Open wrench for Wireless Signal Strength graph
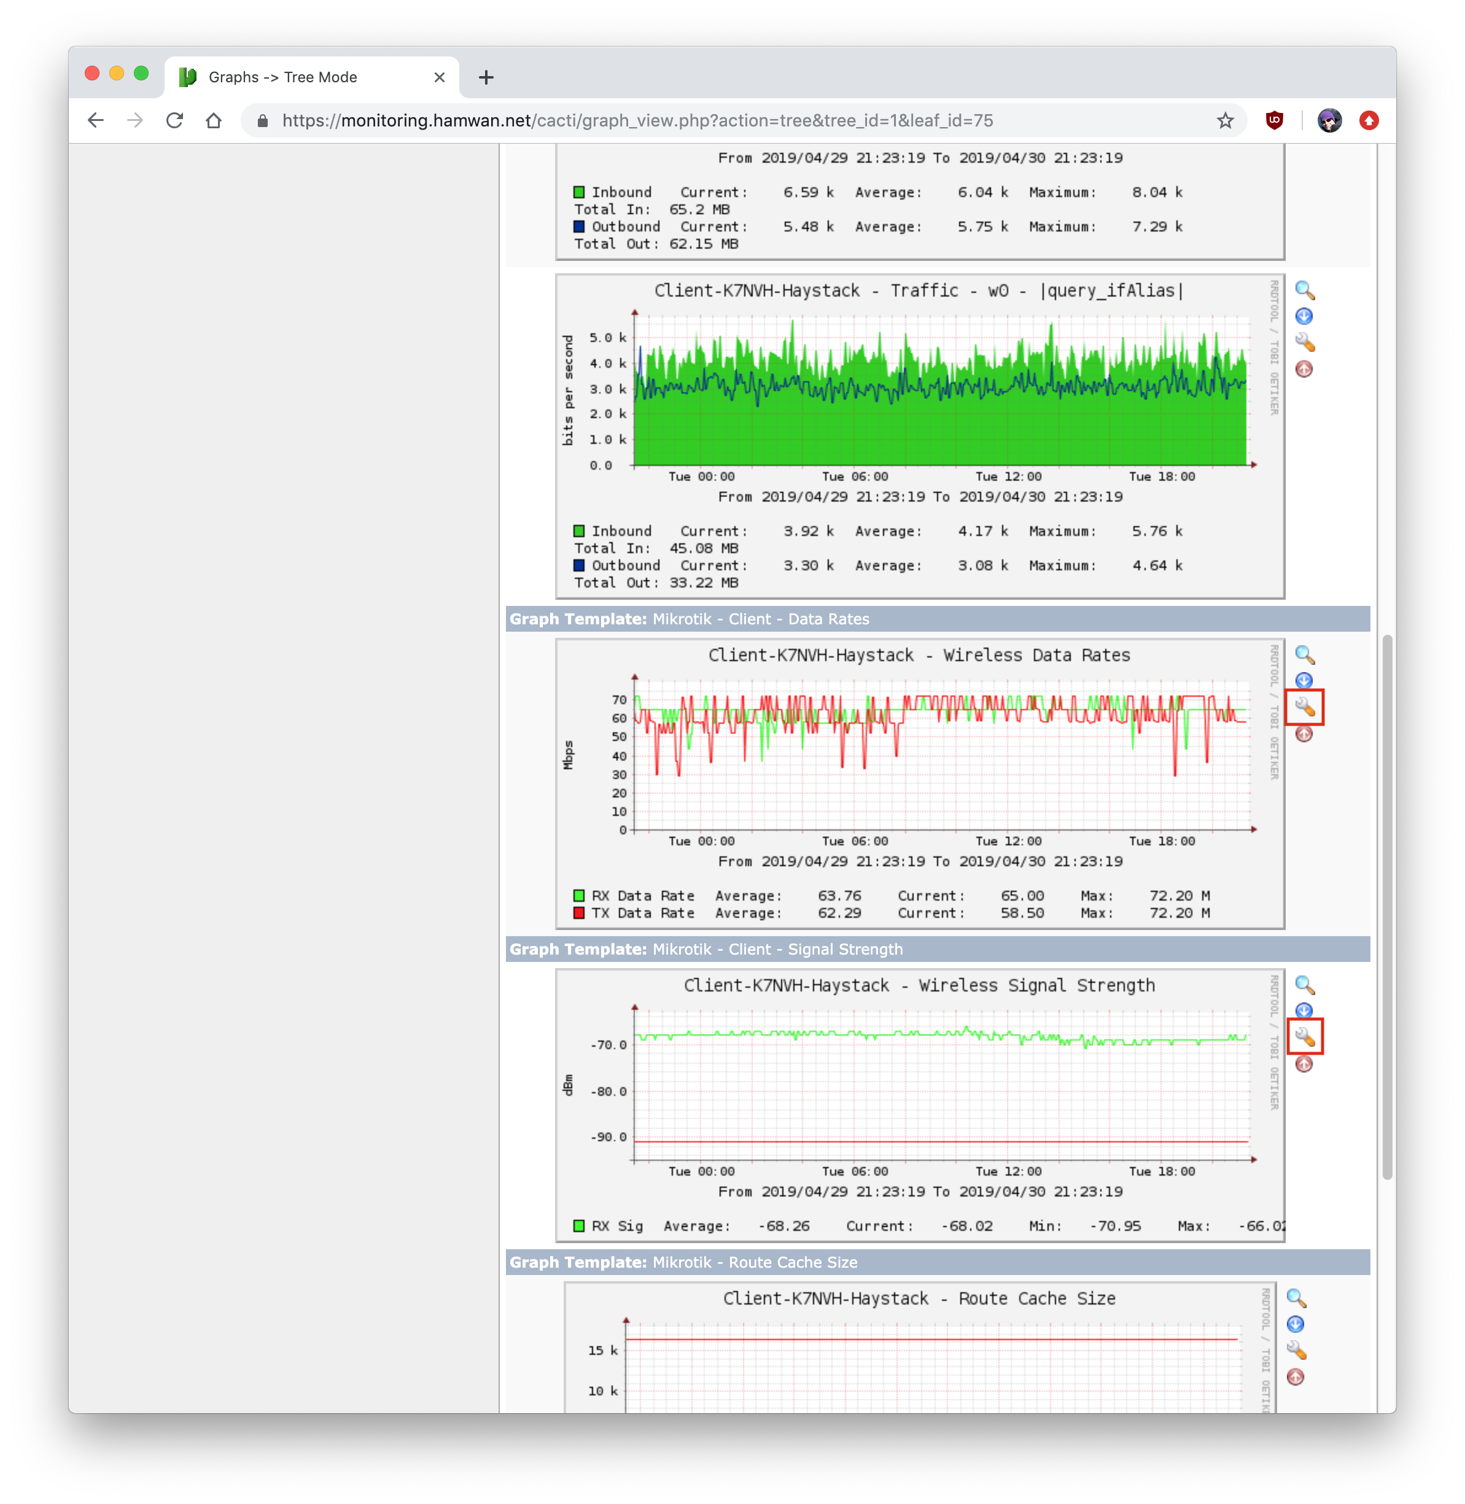The height and width of the screenshot is (1504, 1465). point(1304,1037)
